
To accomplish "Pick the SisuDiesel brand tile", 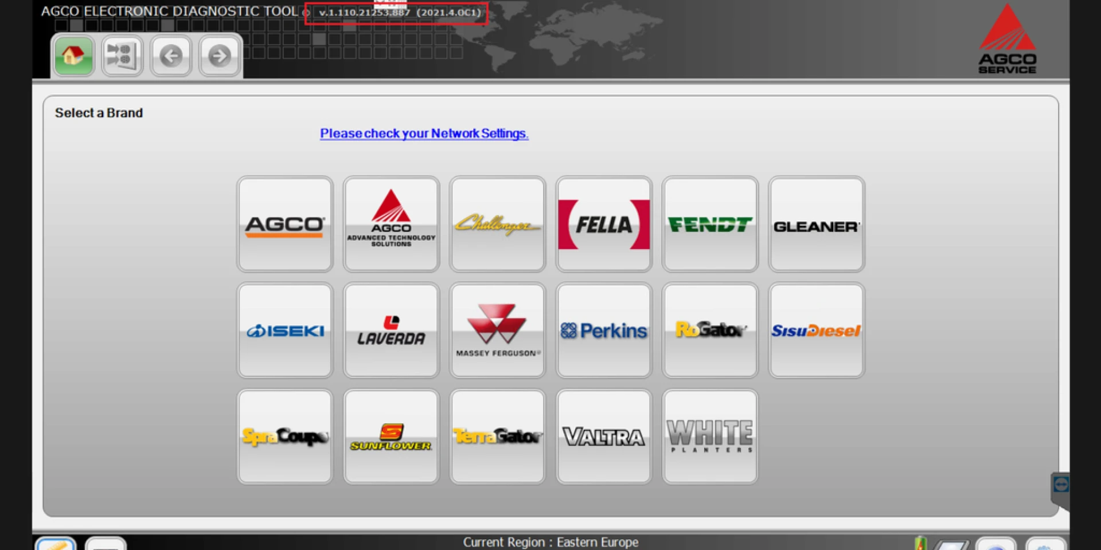I will click(816, 331).
